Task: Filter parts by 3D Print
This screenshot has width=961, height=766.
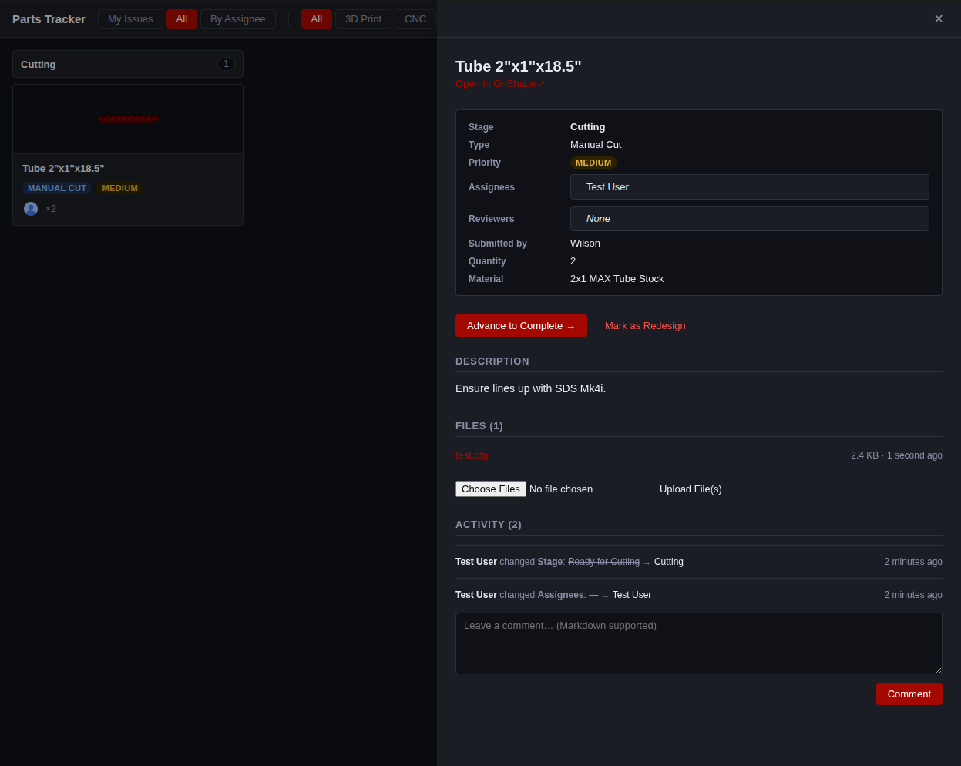Action: click(x=363, y=18)
